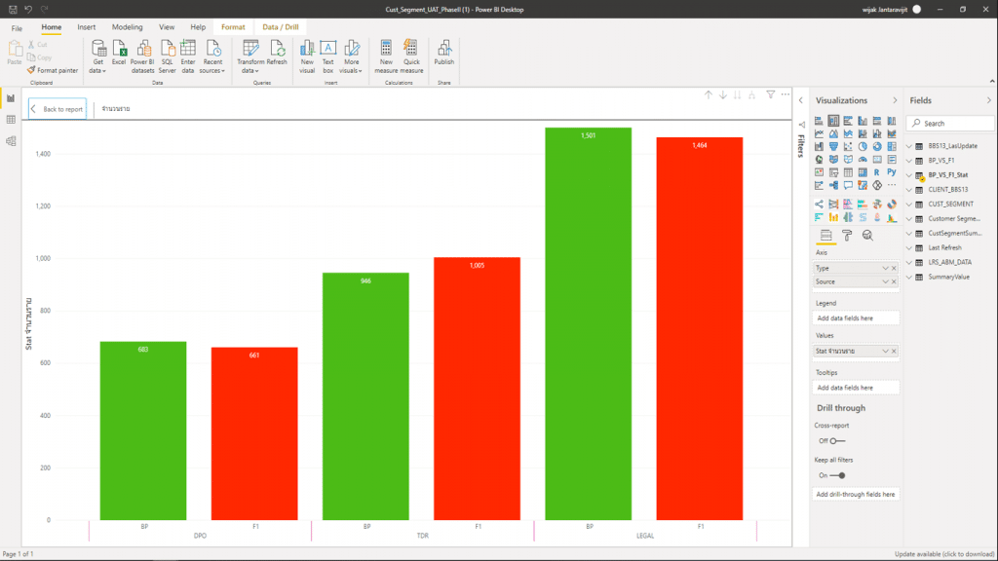Click Update available in status bar

point(942,554)
